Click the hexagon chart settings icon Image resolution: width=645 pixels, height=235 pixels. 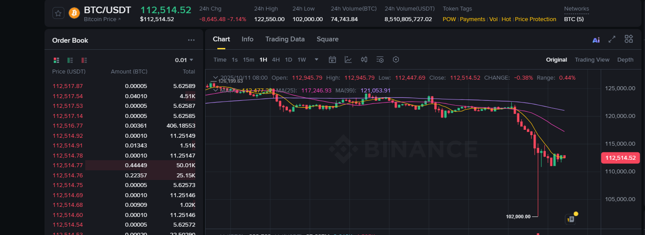click(396, 59)
